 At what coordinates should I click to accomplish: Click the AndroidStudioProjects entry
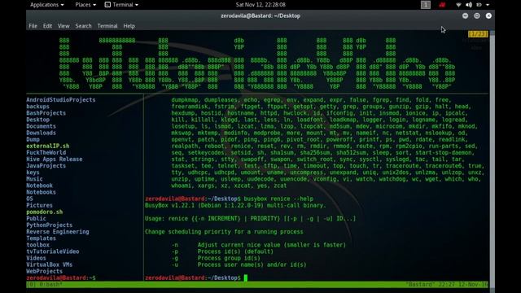pyautogui.click(x=61, y=99)
